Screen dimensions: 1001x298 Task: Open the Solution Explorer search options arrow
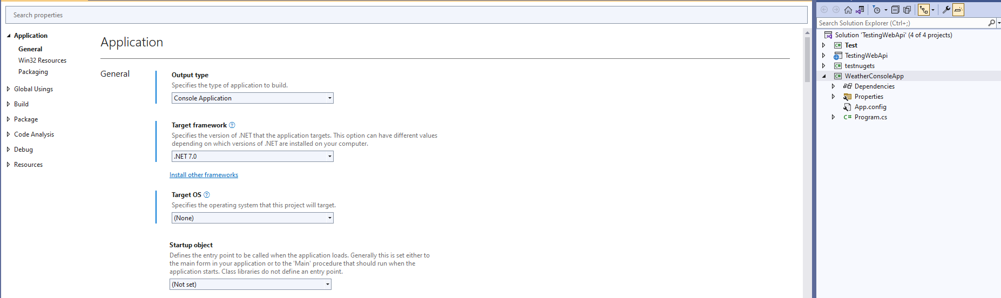999,23
